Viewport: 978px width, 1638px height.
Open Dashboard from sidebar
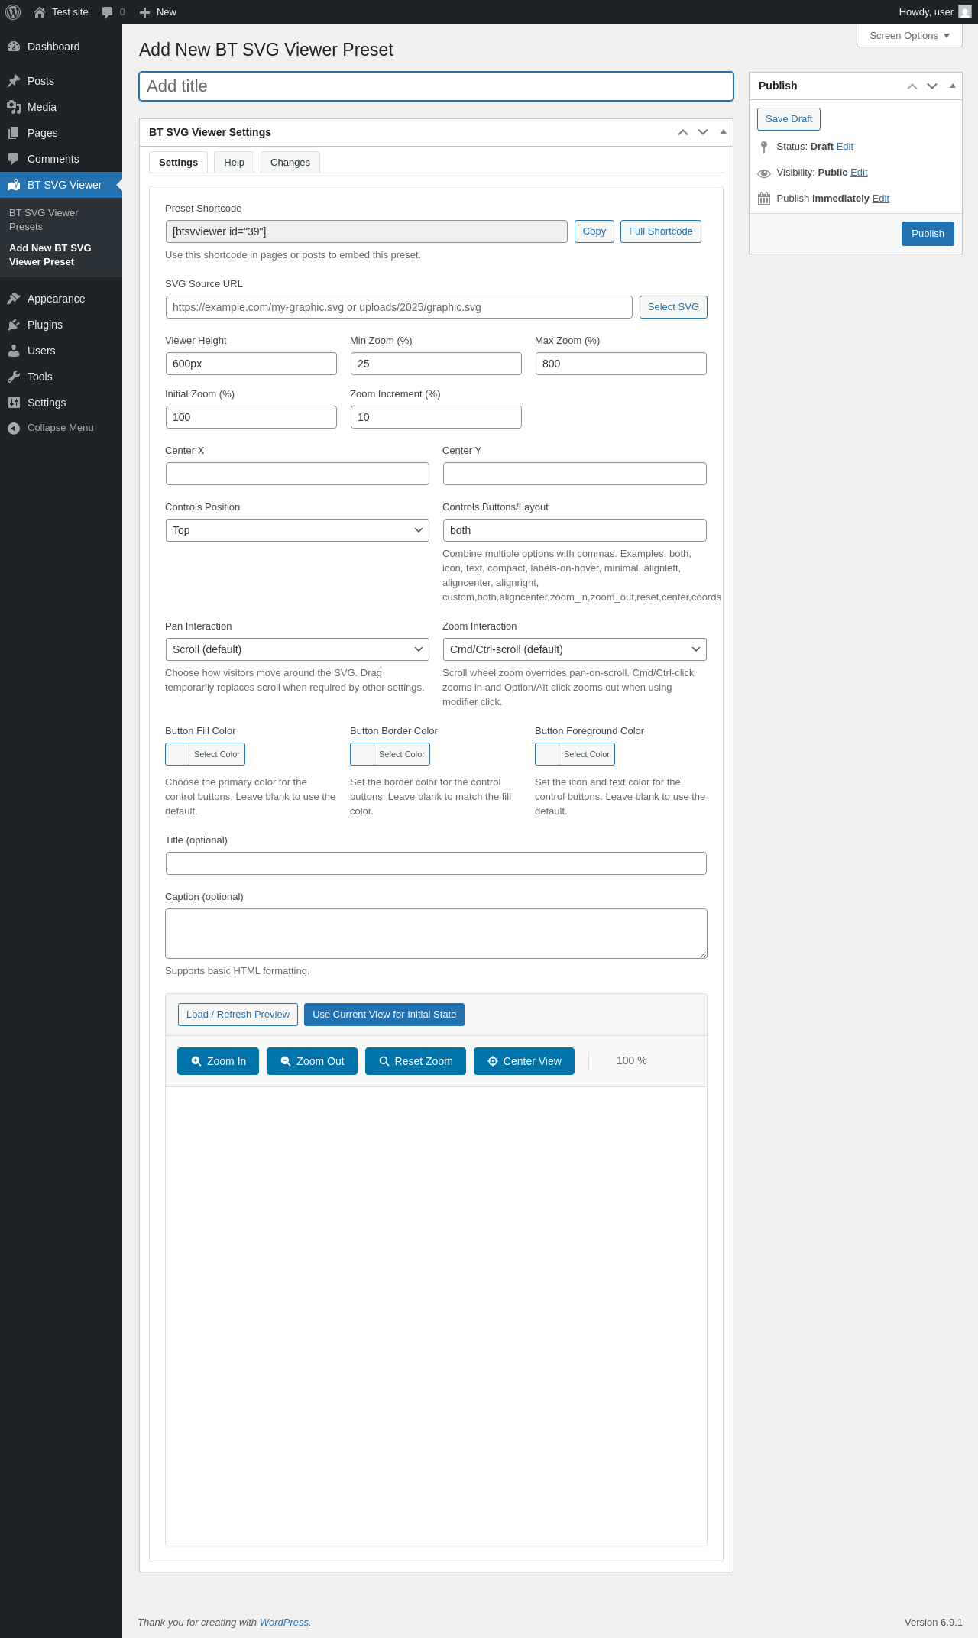point(61,47)
